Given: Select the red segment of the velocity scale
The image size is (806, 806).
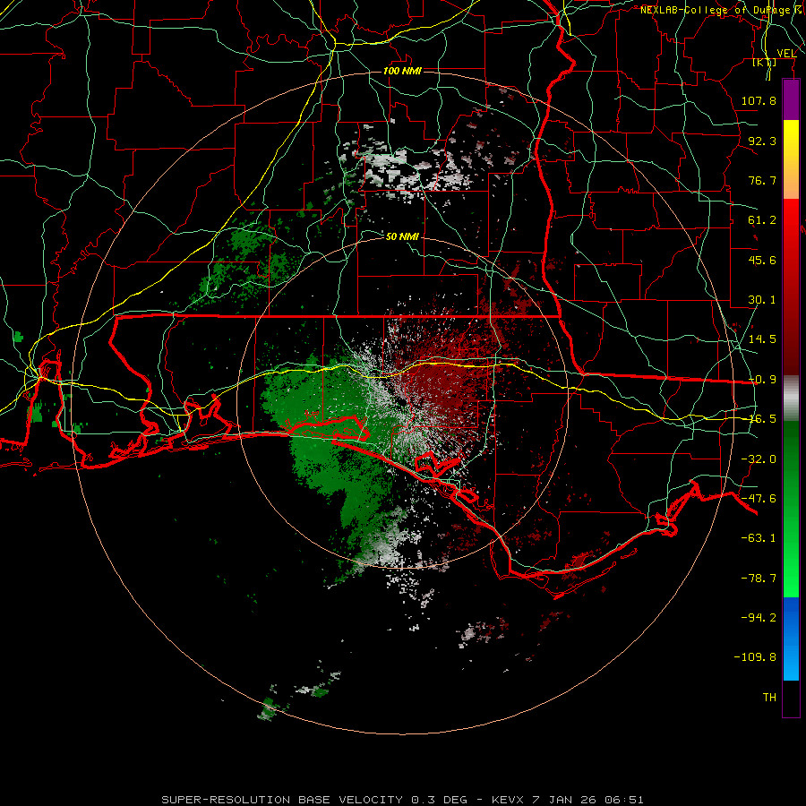Looking at the screenshot, I should point(791,287).
